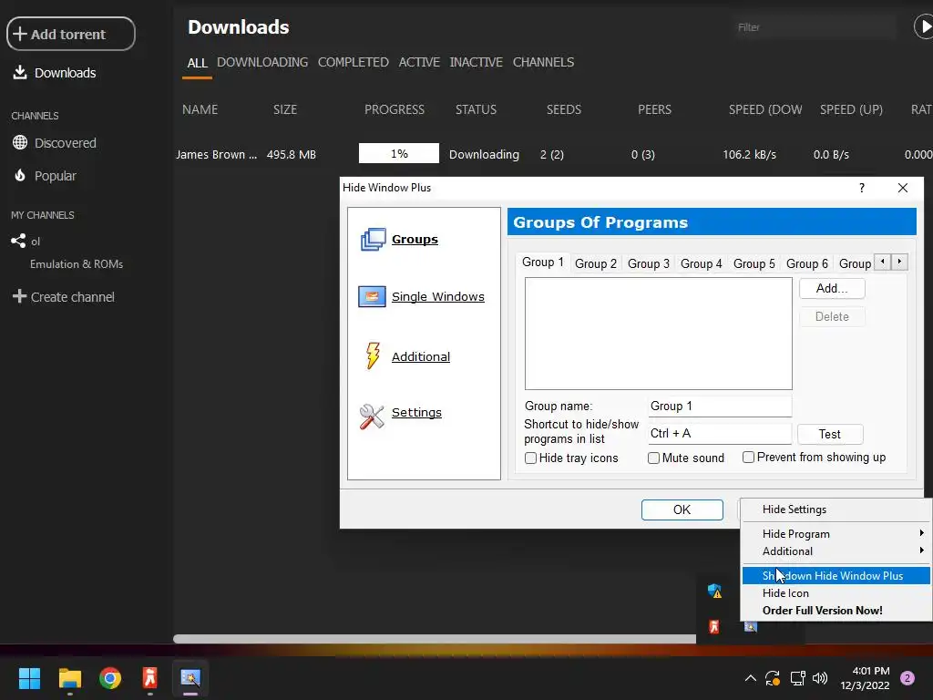Screen dimensions: 933x700
Task: Select Hide Icon menu entry
Action: pyautogui.click(x=835, y=592)
